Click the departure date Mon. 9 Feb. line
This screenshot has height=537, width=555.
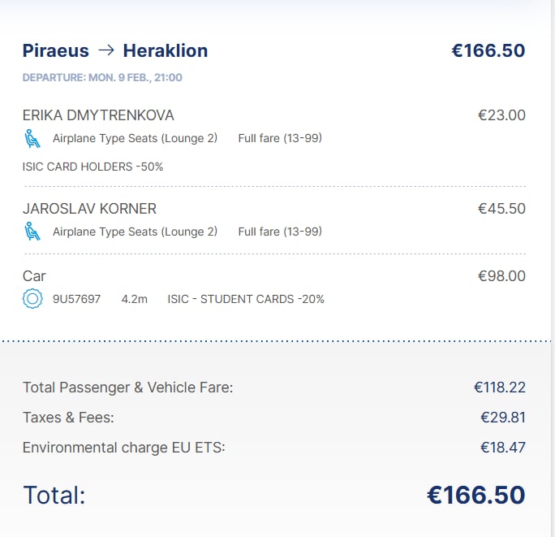coord(102,77)
